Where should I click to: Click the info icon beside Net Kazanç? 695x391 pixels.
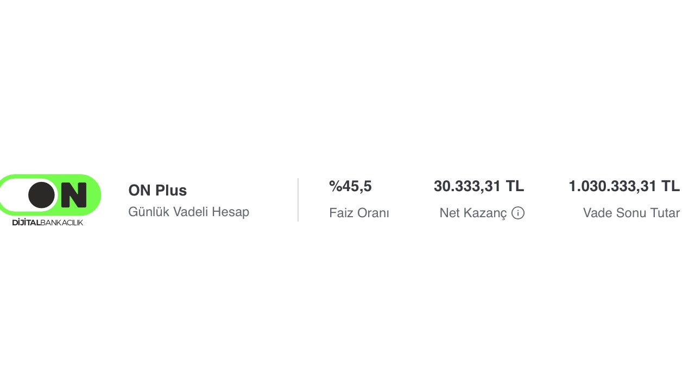point(518,213)
